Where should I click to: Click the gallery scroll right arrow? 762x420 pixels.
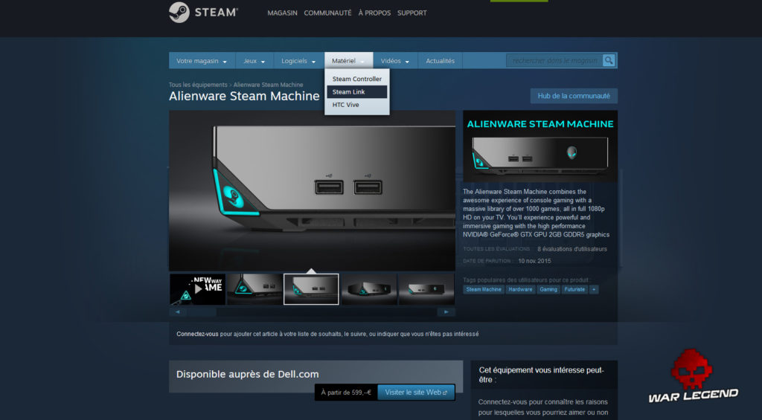[446, 311]
